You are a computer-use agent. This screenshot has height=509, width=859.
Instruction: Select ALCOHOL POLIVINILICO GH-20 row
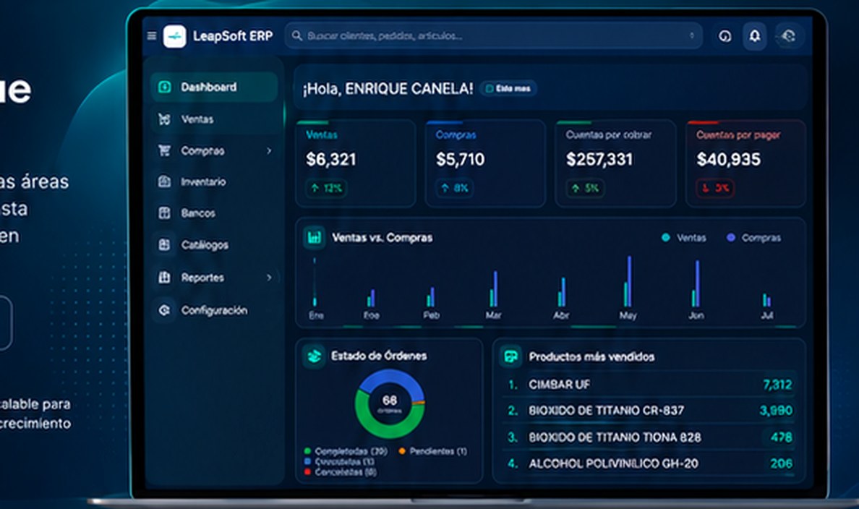(x=649, y=463)
